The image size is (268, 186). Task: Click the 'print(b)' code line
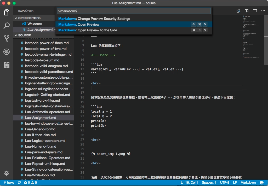pos(99,126)
